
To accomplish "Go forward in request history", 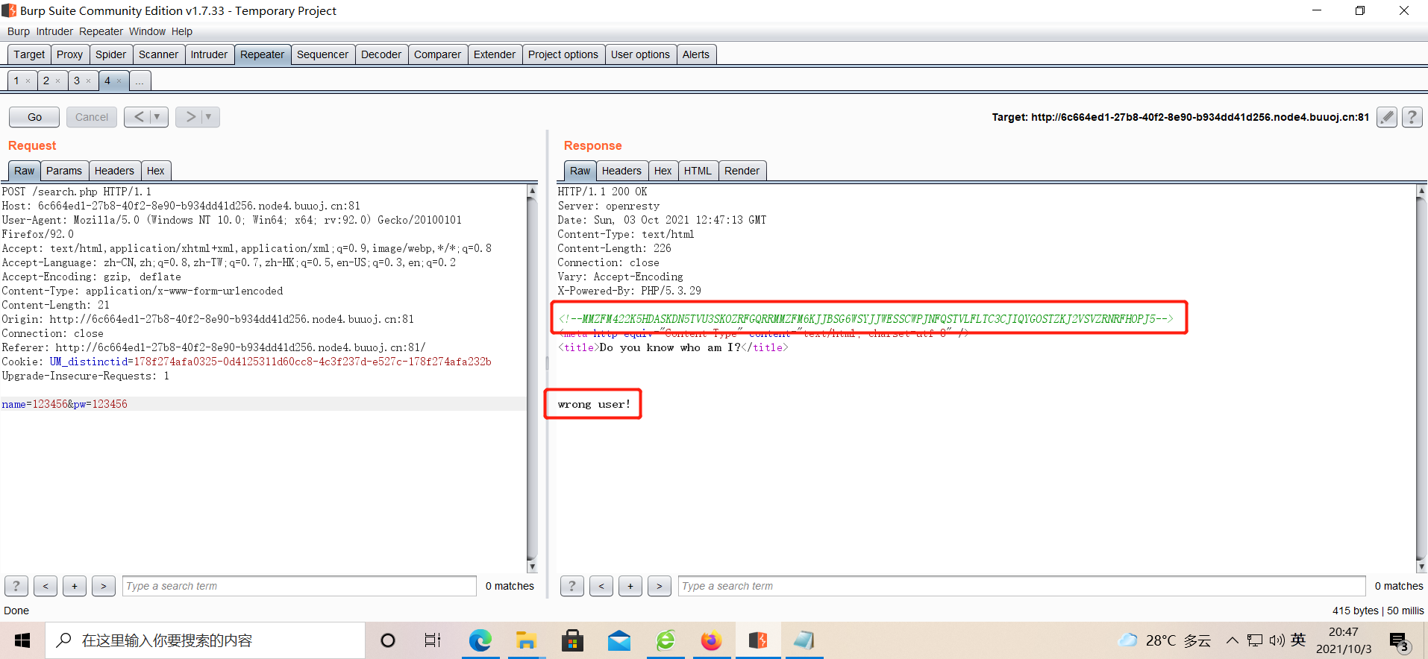I will (190, 117).
